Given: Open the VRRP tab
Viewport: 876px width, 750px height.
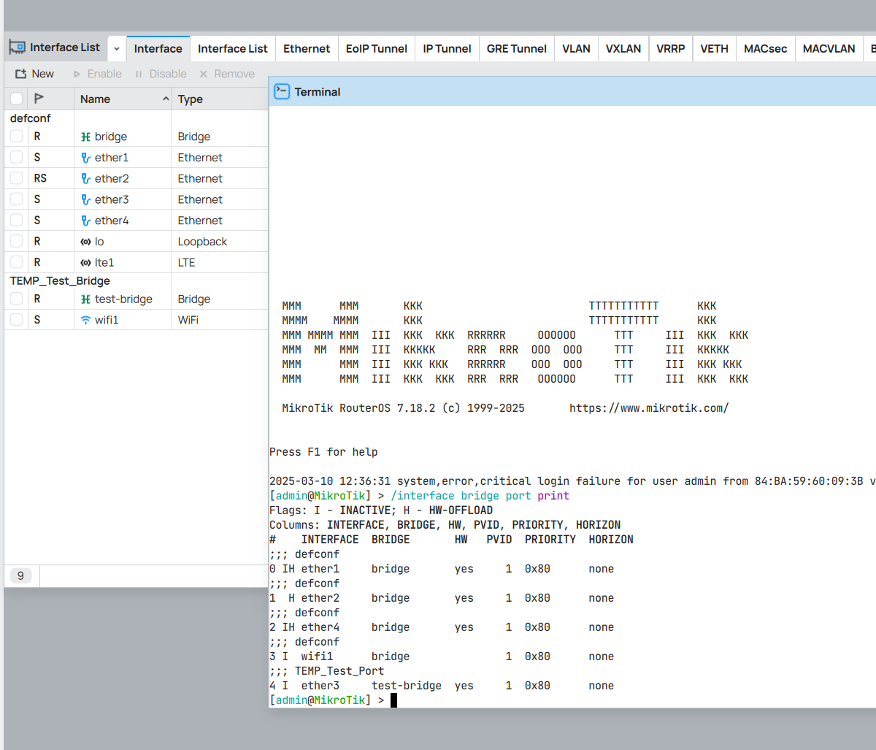Looking at the screenshot, I should point(671,48).
